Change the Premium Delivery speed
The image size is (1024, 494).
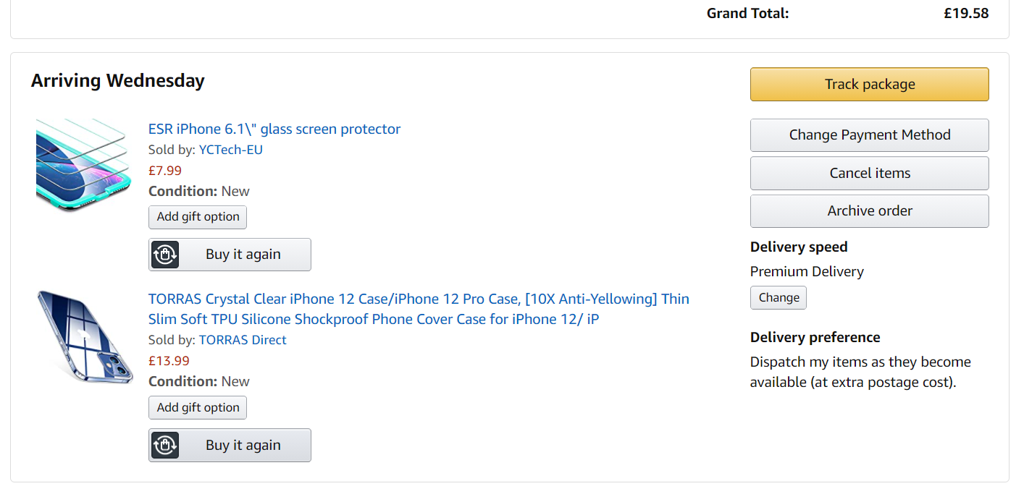pyautogui.click(x=779, y=298)
